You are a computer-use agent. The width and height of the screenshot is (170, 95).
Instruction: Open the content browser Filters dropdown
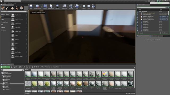28,70
